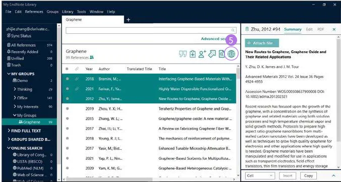
Task: Click the search magnifier icon in search box
Action: click(233, 30)
